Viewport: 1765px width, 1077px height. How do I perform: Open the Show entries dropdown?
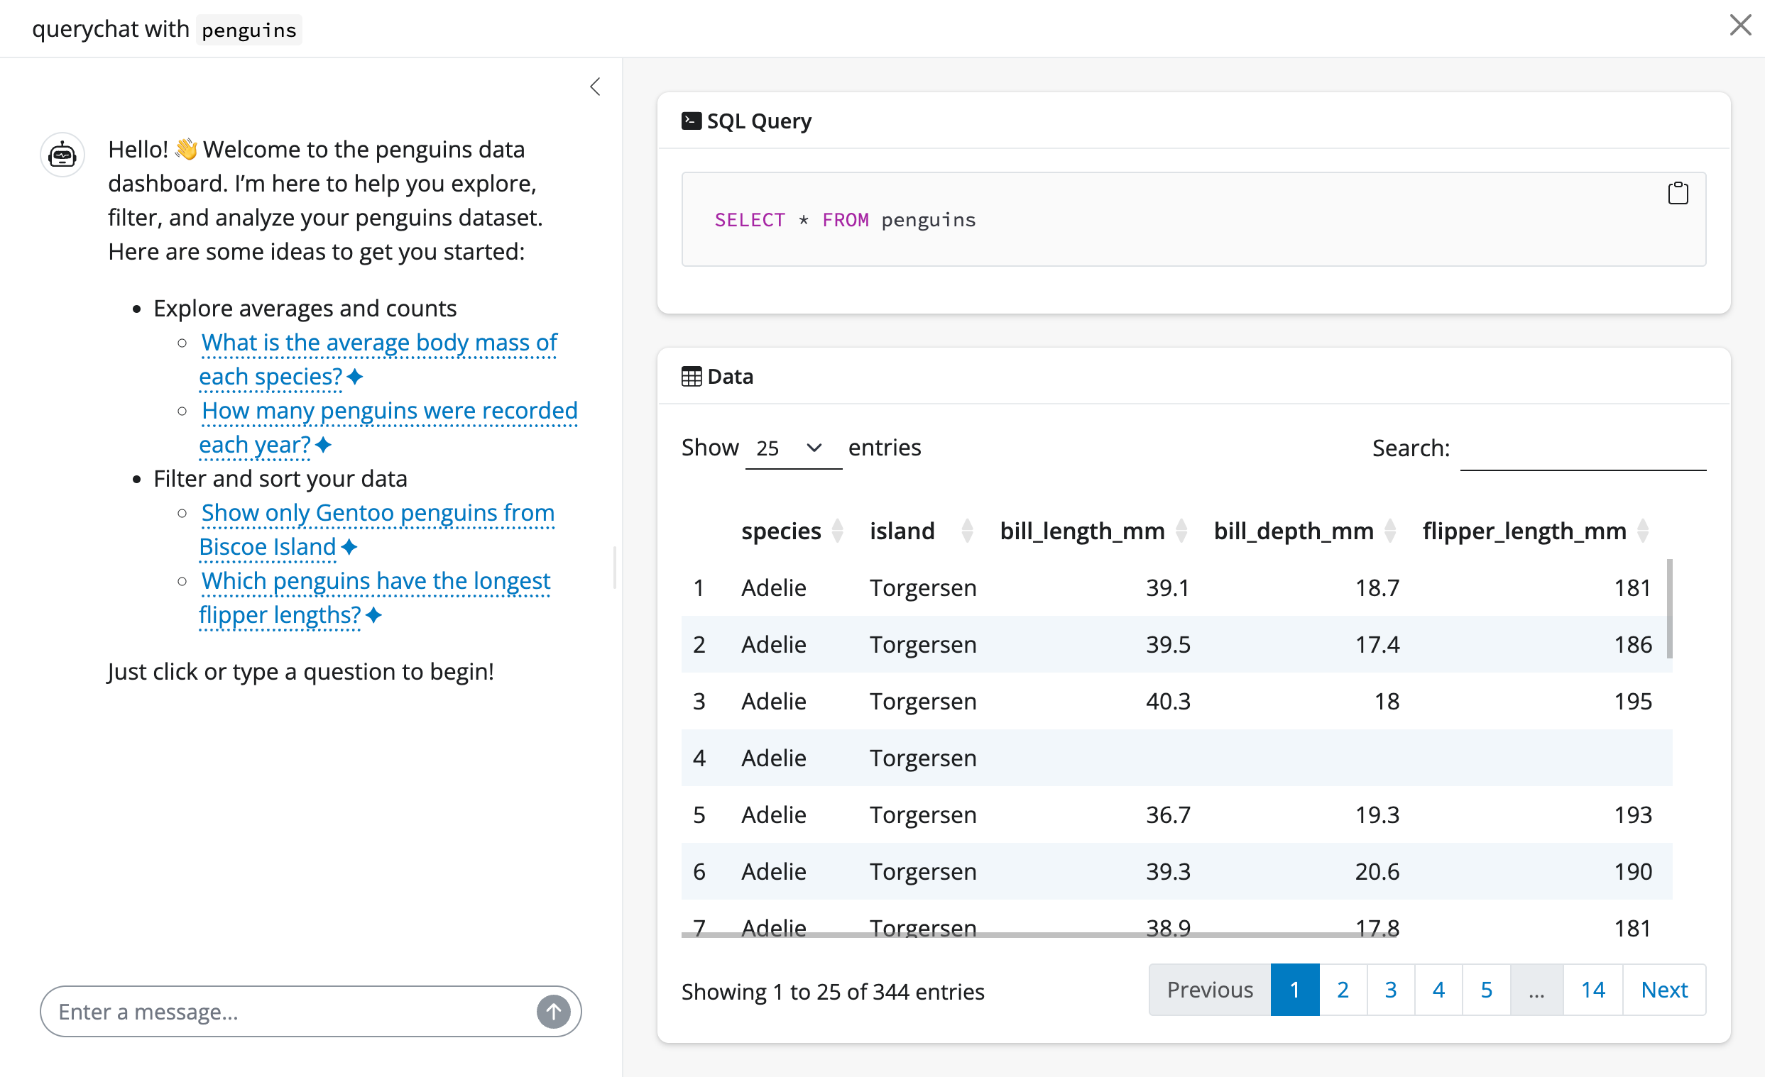[793, 448]
